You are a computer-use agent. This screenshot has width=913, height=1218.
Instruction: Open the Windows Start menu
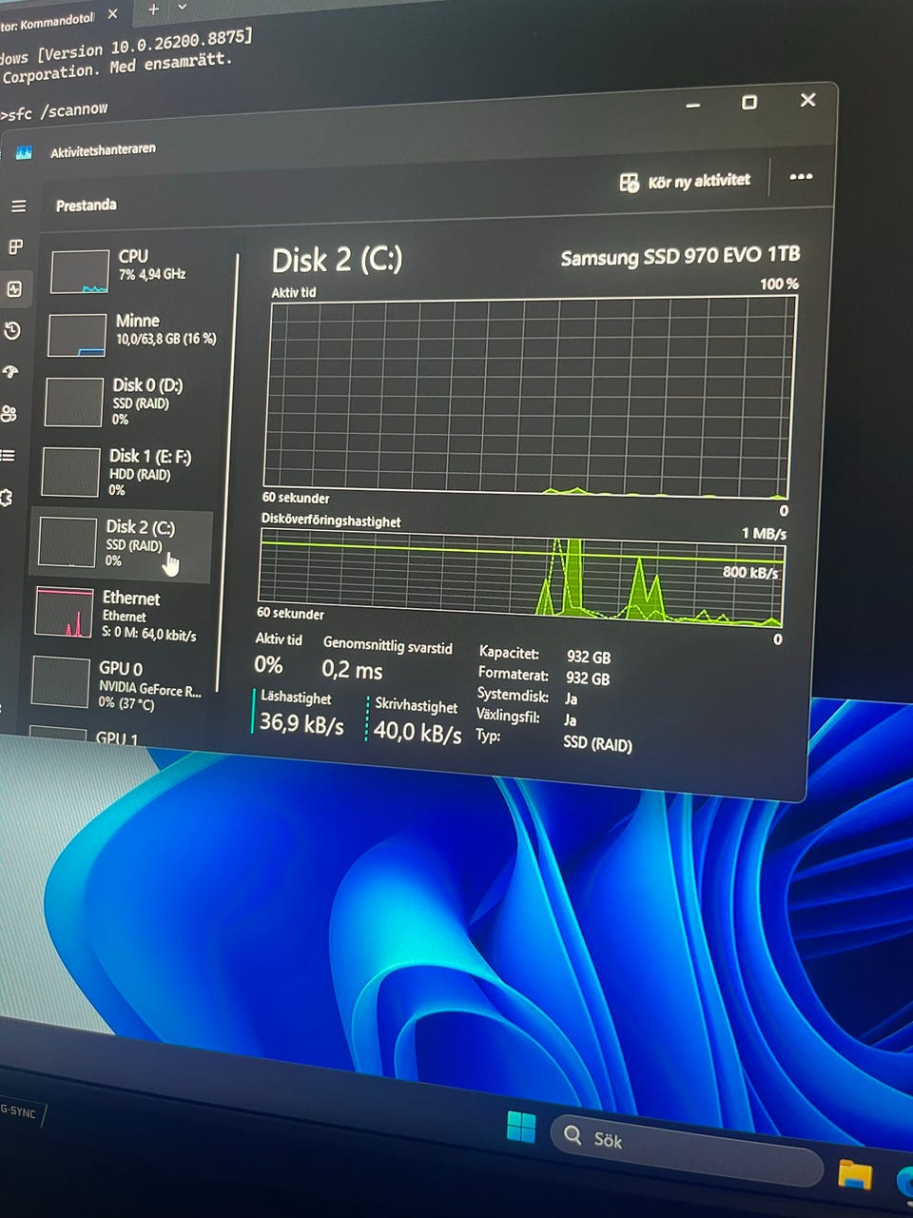tap(521, 1128)
